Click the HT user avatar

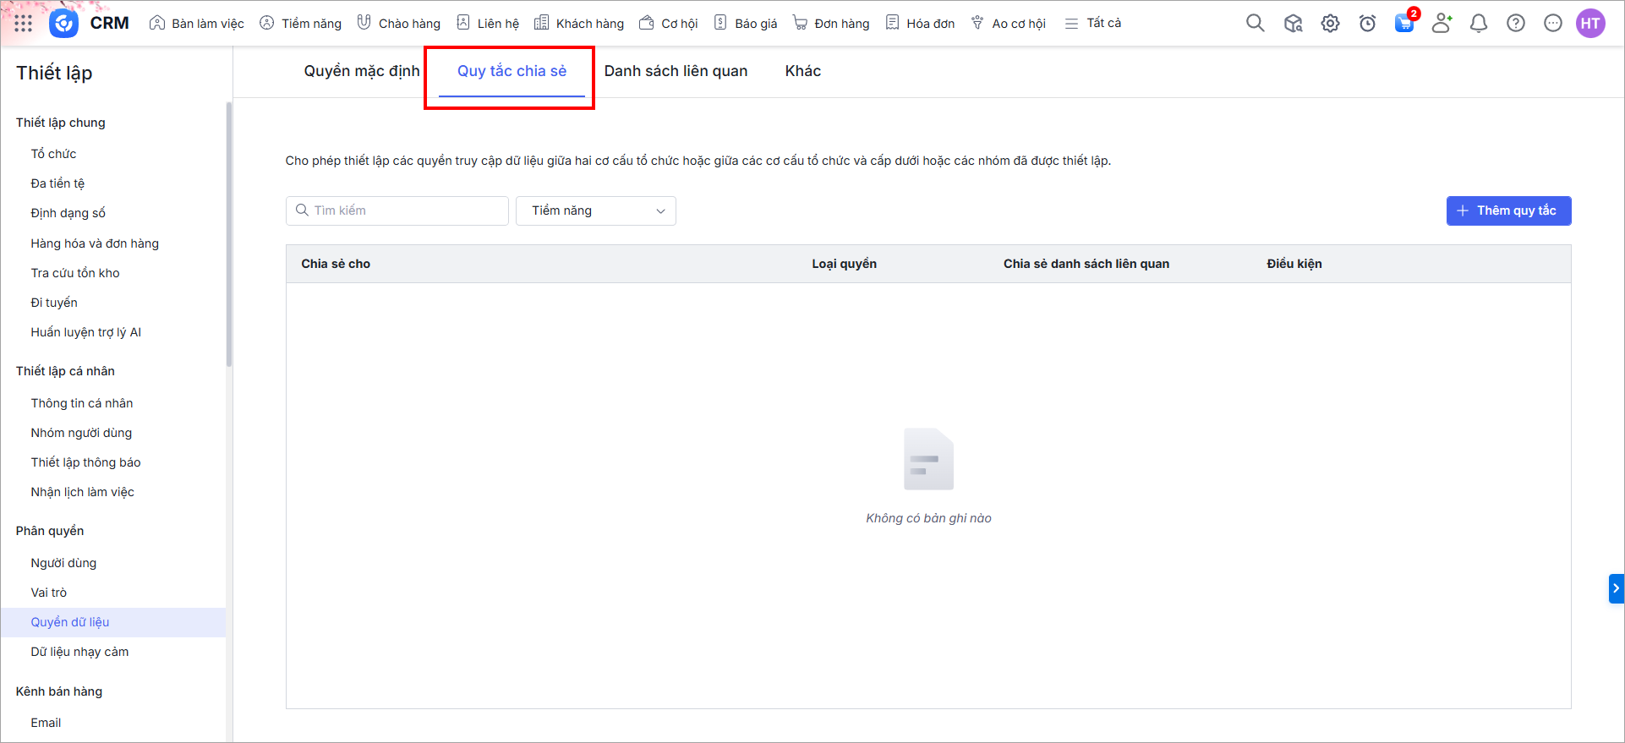(1590, 24)
